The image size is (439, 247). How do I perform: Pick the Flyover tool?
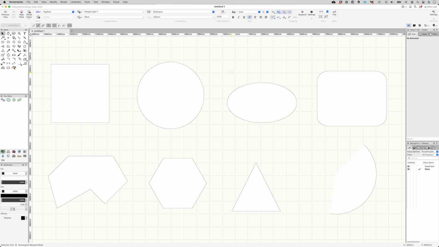click(x=14, y=33)
